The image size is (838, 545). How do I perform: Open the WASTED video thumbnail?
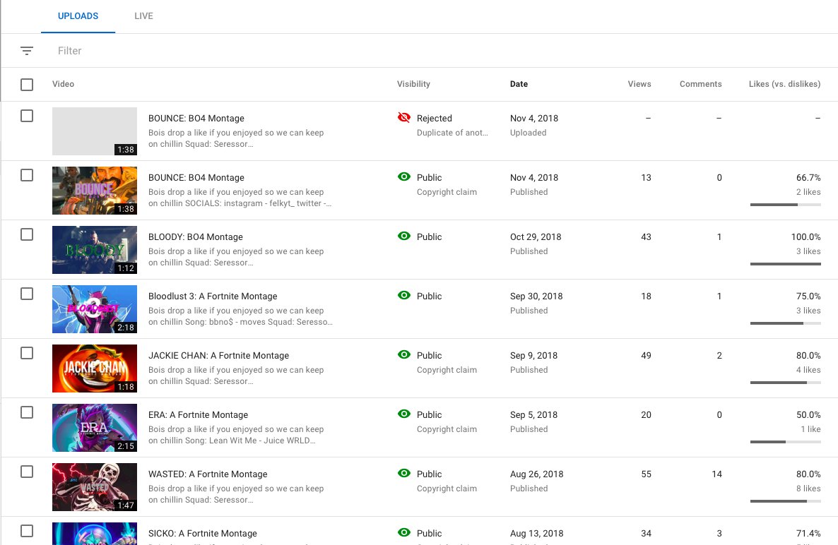95,487
